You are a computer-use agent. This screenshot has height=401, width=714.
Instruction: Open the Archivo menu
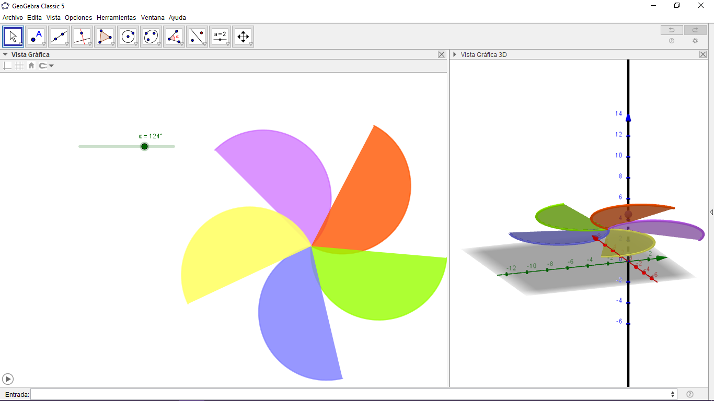click(x=12, y=17)
